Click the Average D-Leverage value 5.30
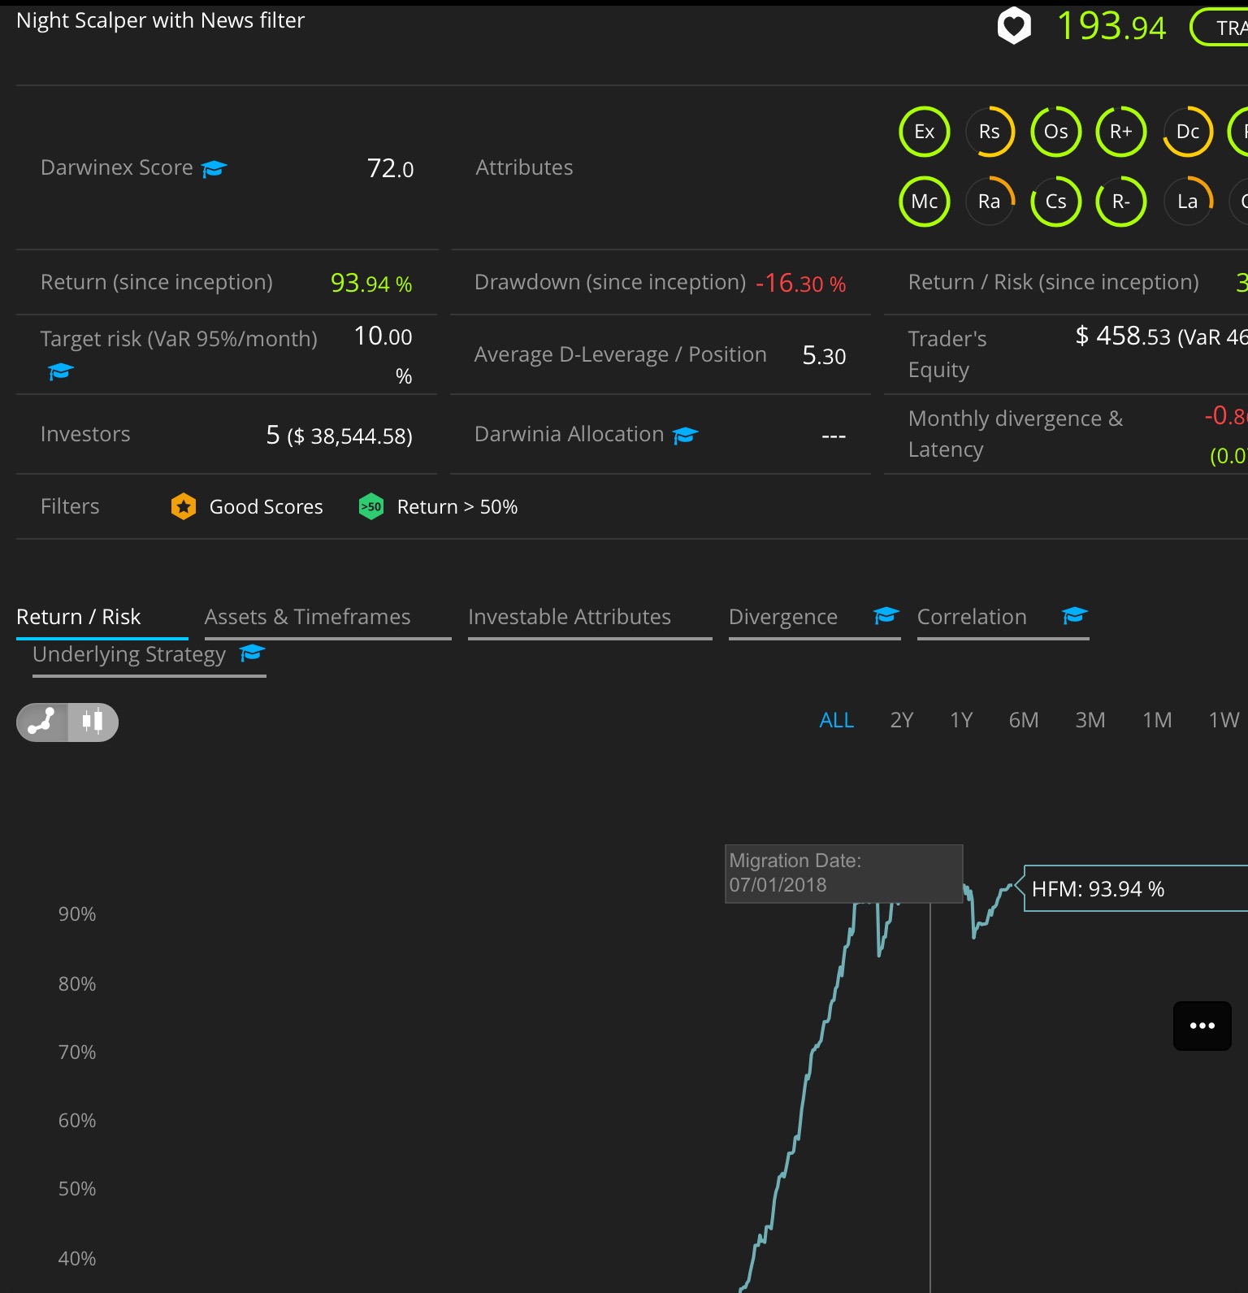 click(x=824, y=355)
